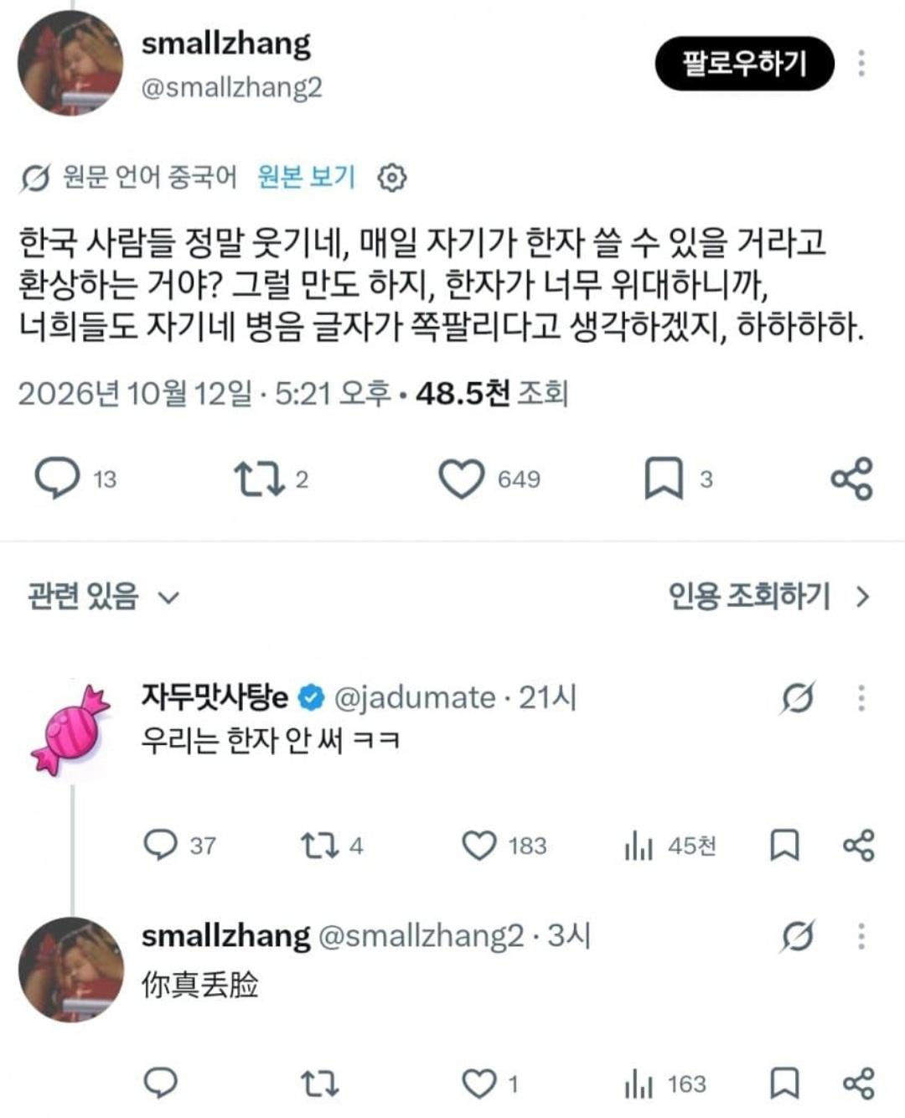The height and width of the screenshot is (1118, 905).
Task: Follow smallzhang with the 팔로우하기 button
Action: click(744, 64)
